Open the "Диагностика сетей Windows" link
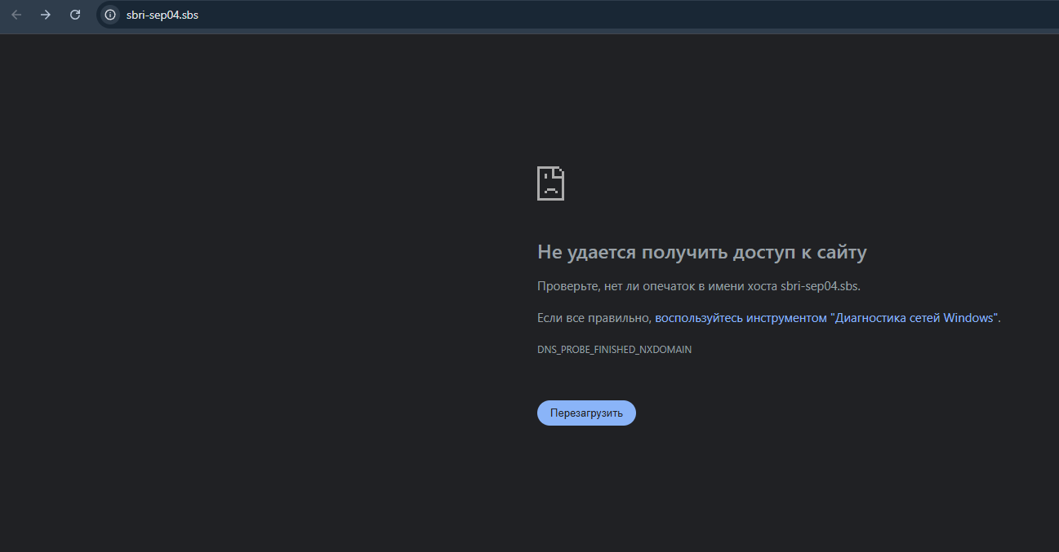This screenshot has height=552, width=1059. [x=827, y=318]
